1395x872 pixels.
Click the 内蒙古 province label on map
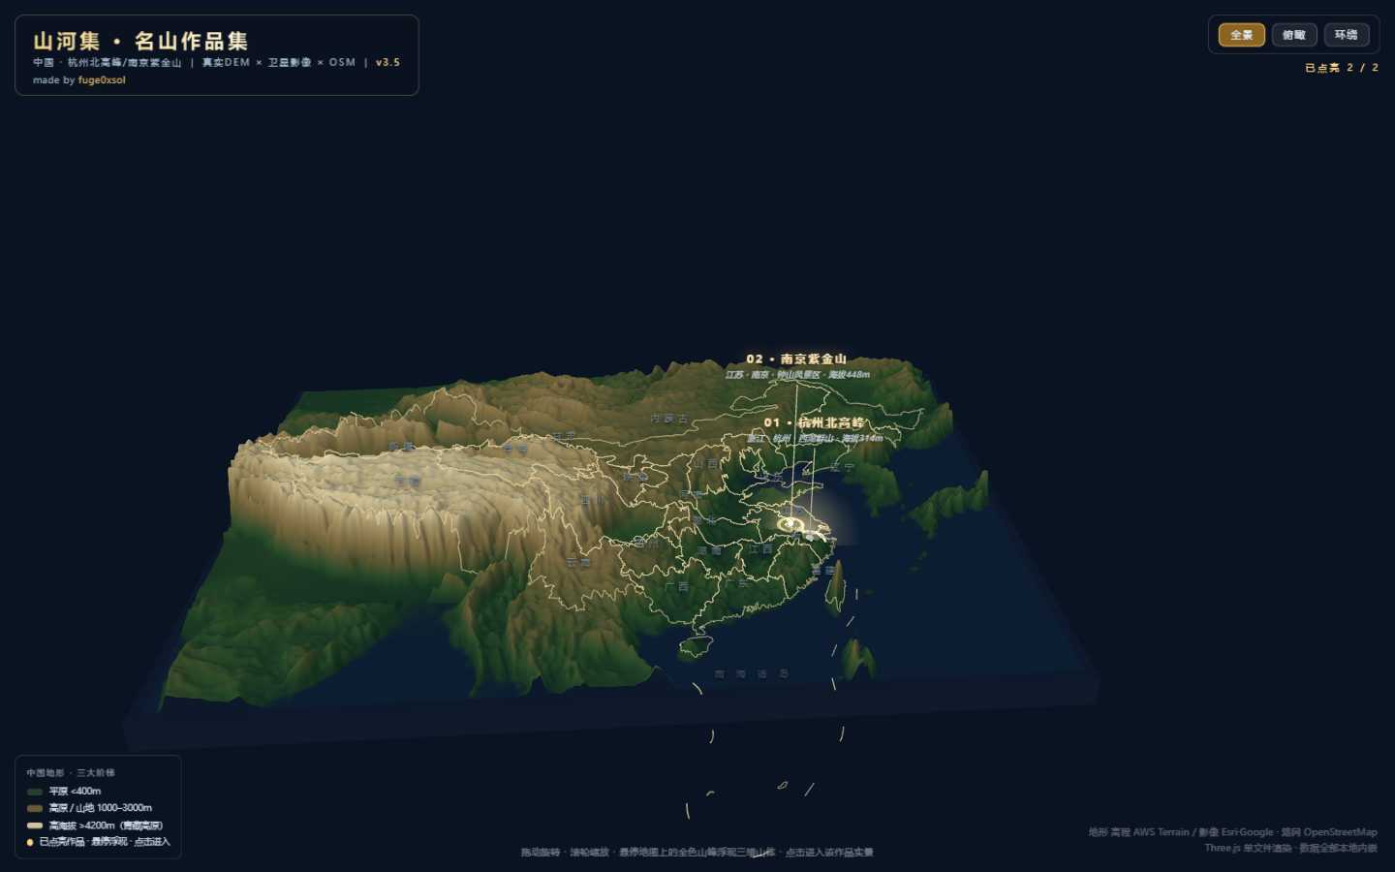669,419
